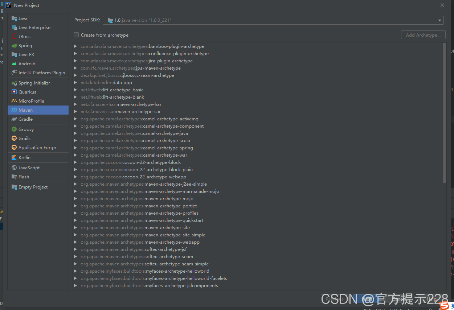The height and width of the screenshot is (310, 454).
Task: Select maven-archetype-har row
Action: 258,104
